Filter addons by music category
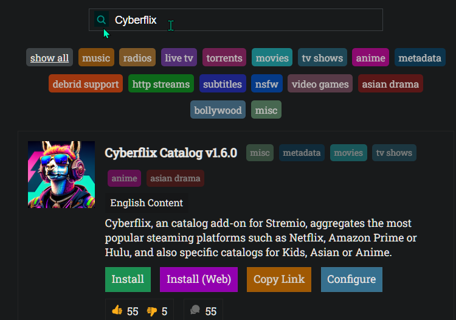The height and width of the screenshot is (320, 456). click(x=96, y=57)
